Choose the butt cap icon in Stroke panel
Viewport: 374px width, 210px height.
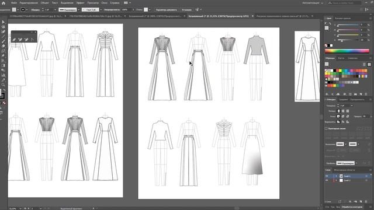(338, 111)
